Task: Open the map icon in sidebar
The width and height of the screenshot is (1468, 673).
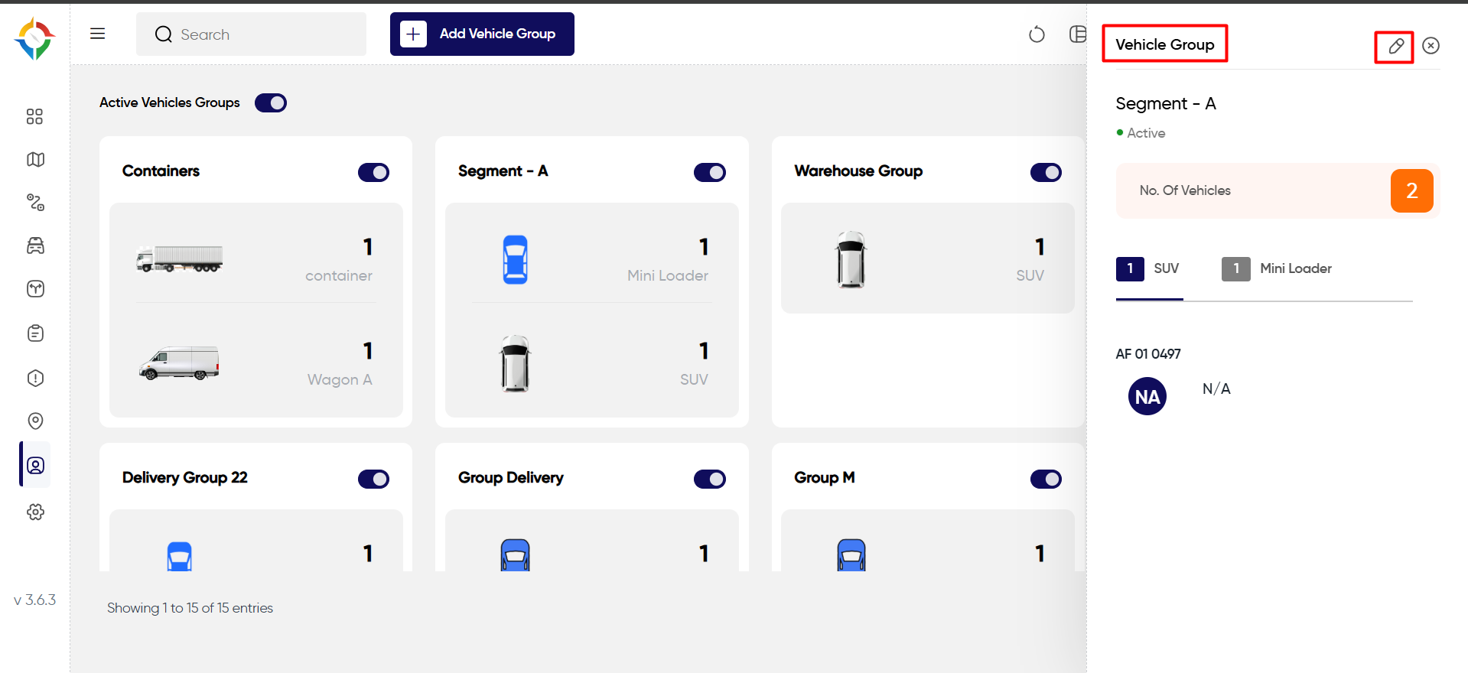Action: tap(35, 159)
